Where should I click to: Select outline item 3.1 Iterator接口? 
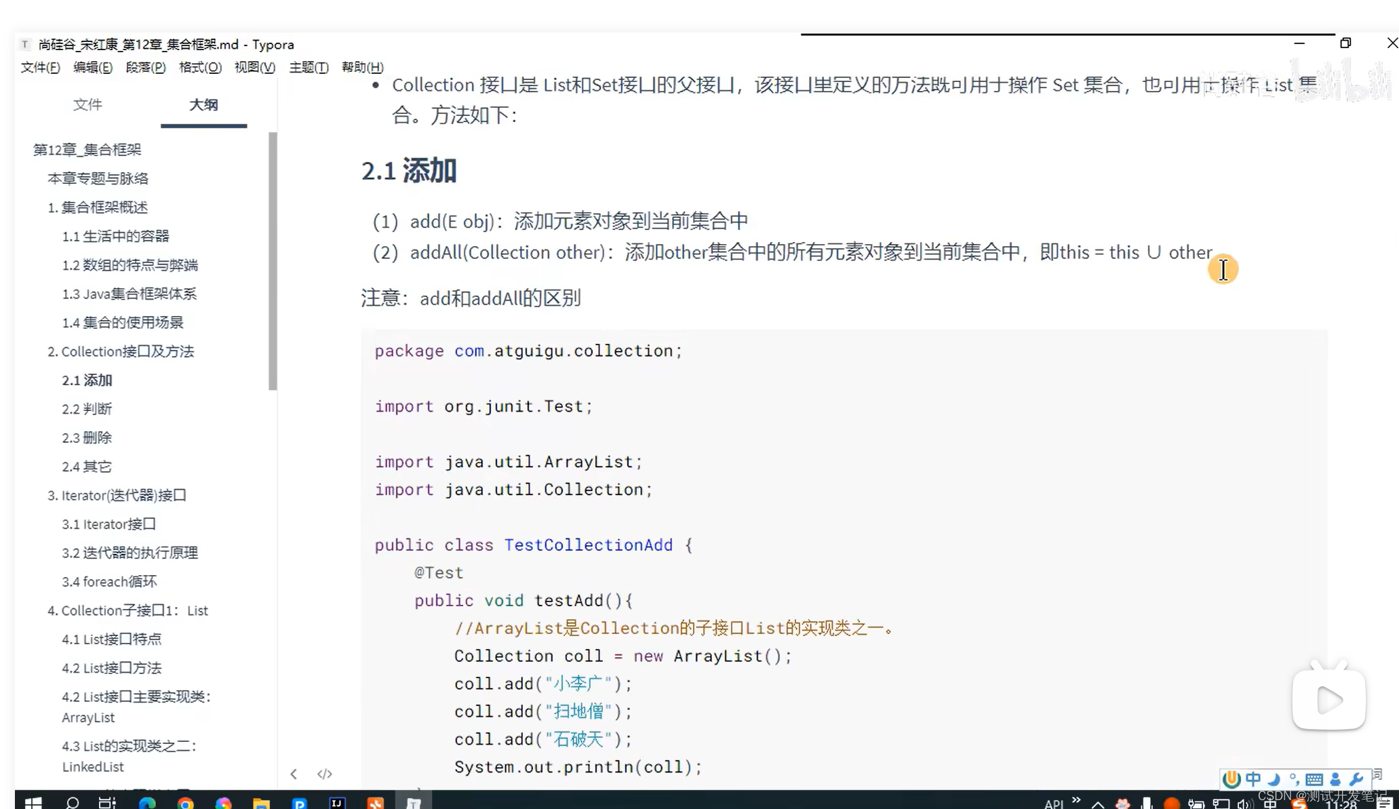pos(109,524)
